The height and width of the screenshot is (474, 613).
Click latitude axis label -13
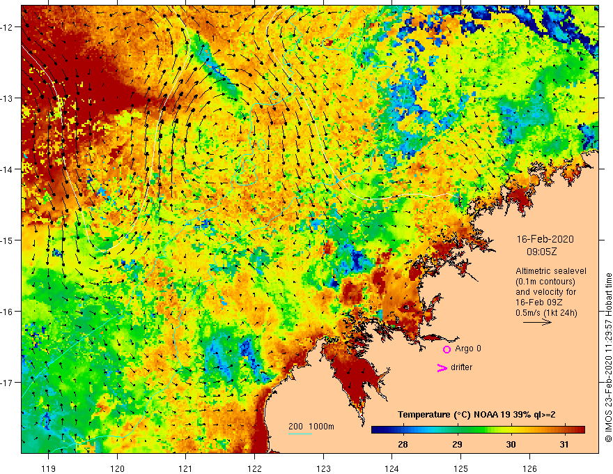[x=7, y=98]
